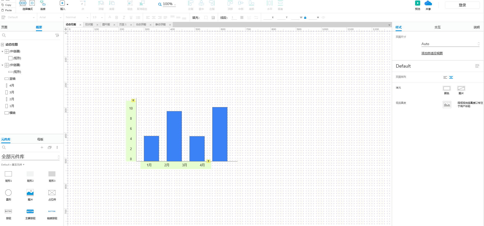This screenshot has width=484, height=226.
Task: Select the contained selection mode icon
Action: (32, 3)
